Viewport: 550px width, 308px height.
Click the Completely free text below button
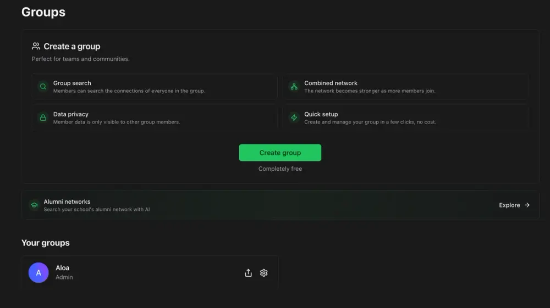pos(280,169)
